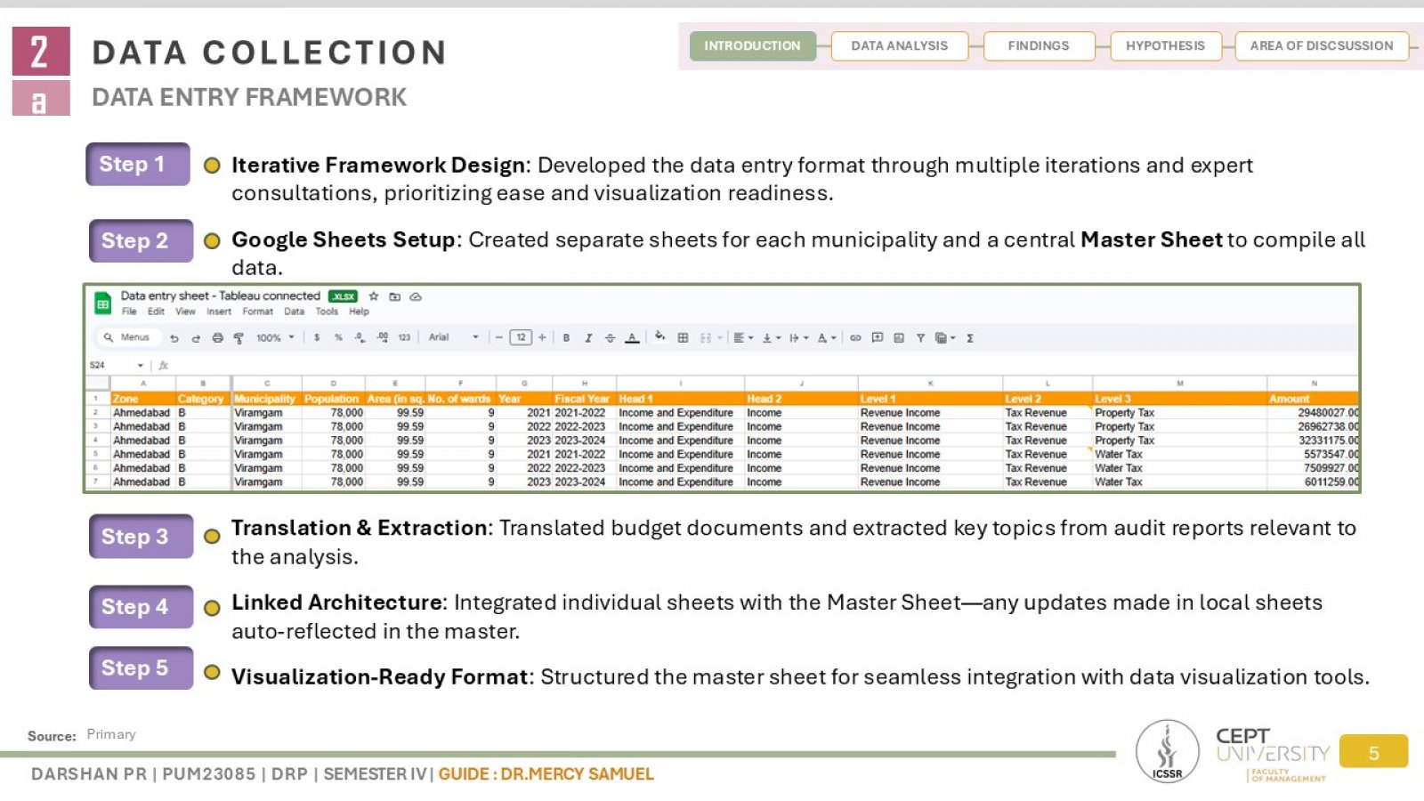Click the functions sigma icon

970,338
